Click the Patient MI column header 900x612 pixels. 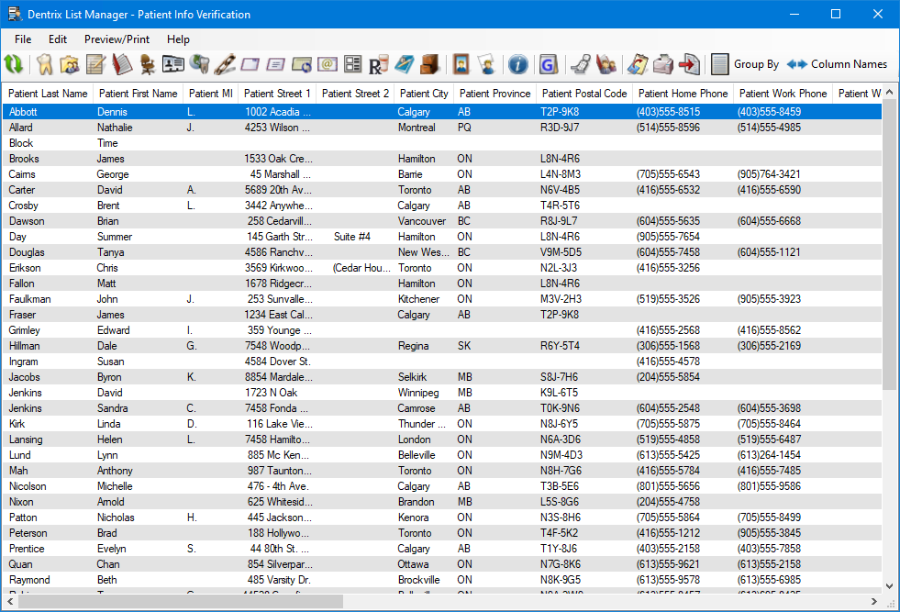pos(211,93)
